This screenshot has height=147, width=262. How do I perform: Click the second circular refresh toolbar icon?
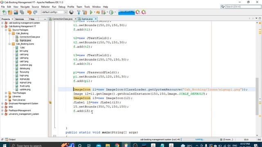point(144,12)
